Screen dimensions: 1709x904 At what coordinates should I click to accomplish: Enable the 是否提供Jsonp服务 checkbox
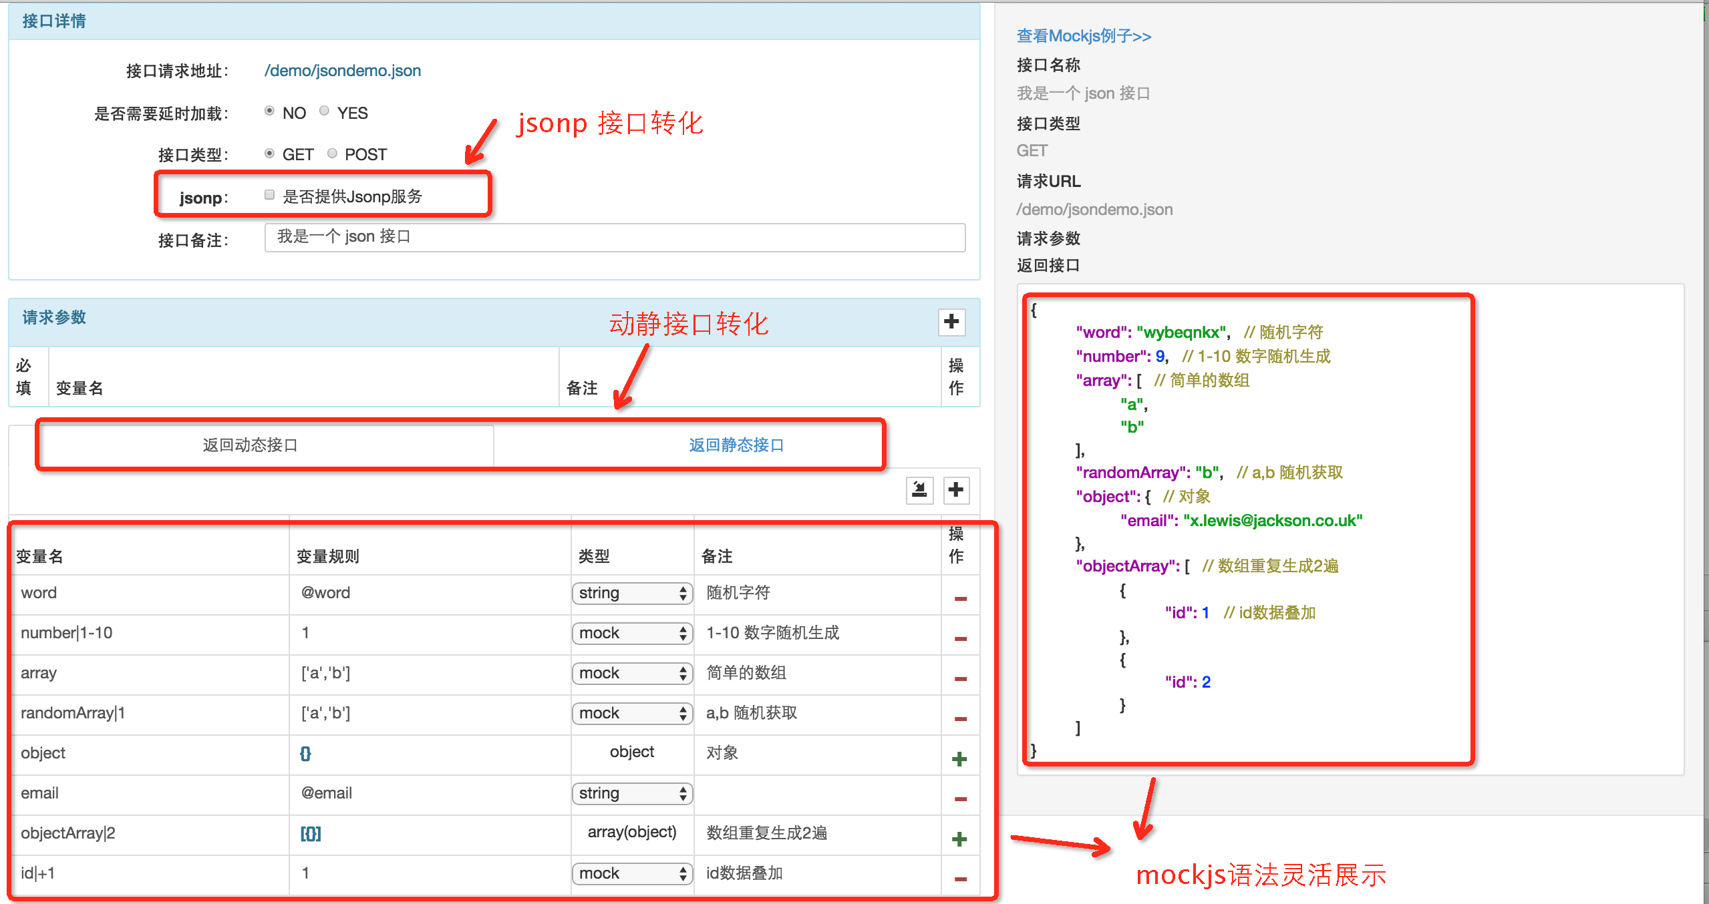(x=270, y=195)
